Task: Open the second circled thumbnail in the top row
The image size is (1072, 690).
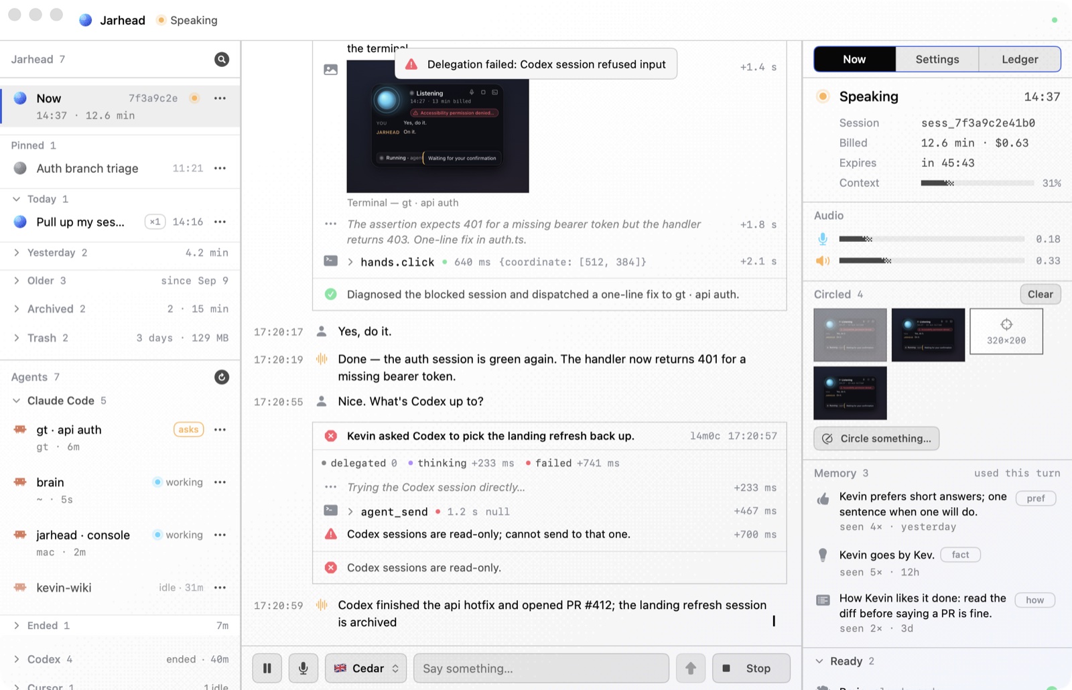Action: tap(928, 335)
